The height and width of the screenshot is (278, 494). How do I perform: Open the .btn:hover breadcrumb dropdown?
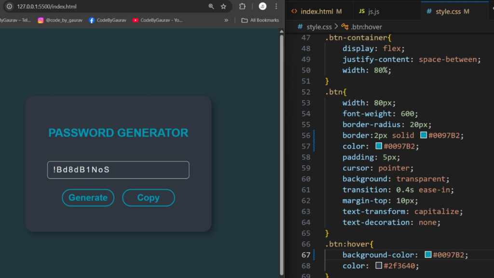368,27
